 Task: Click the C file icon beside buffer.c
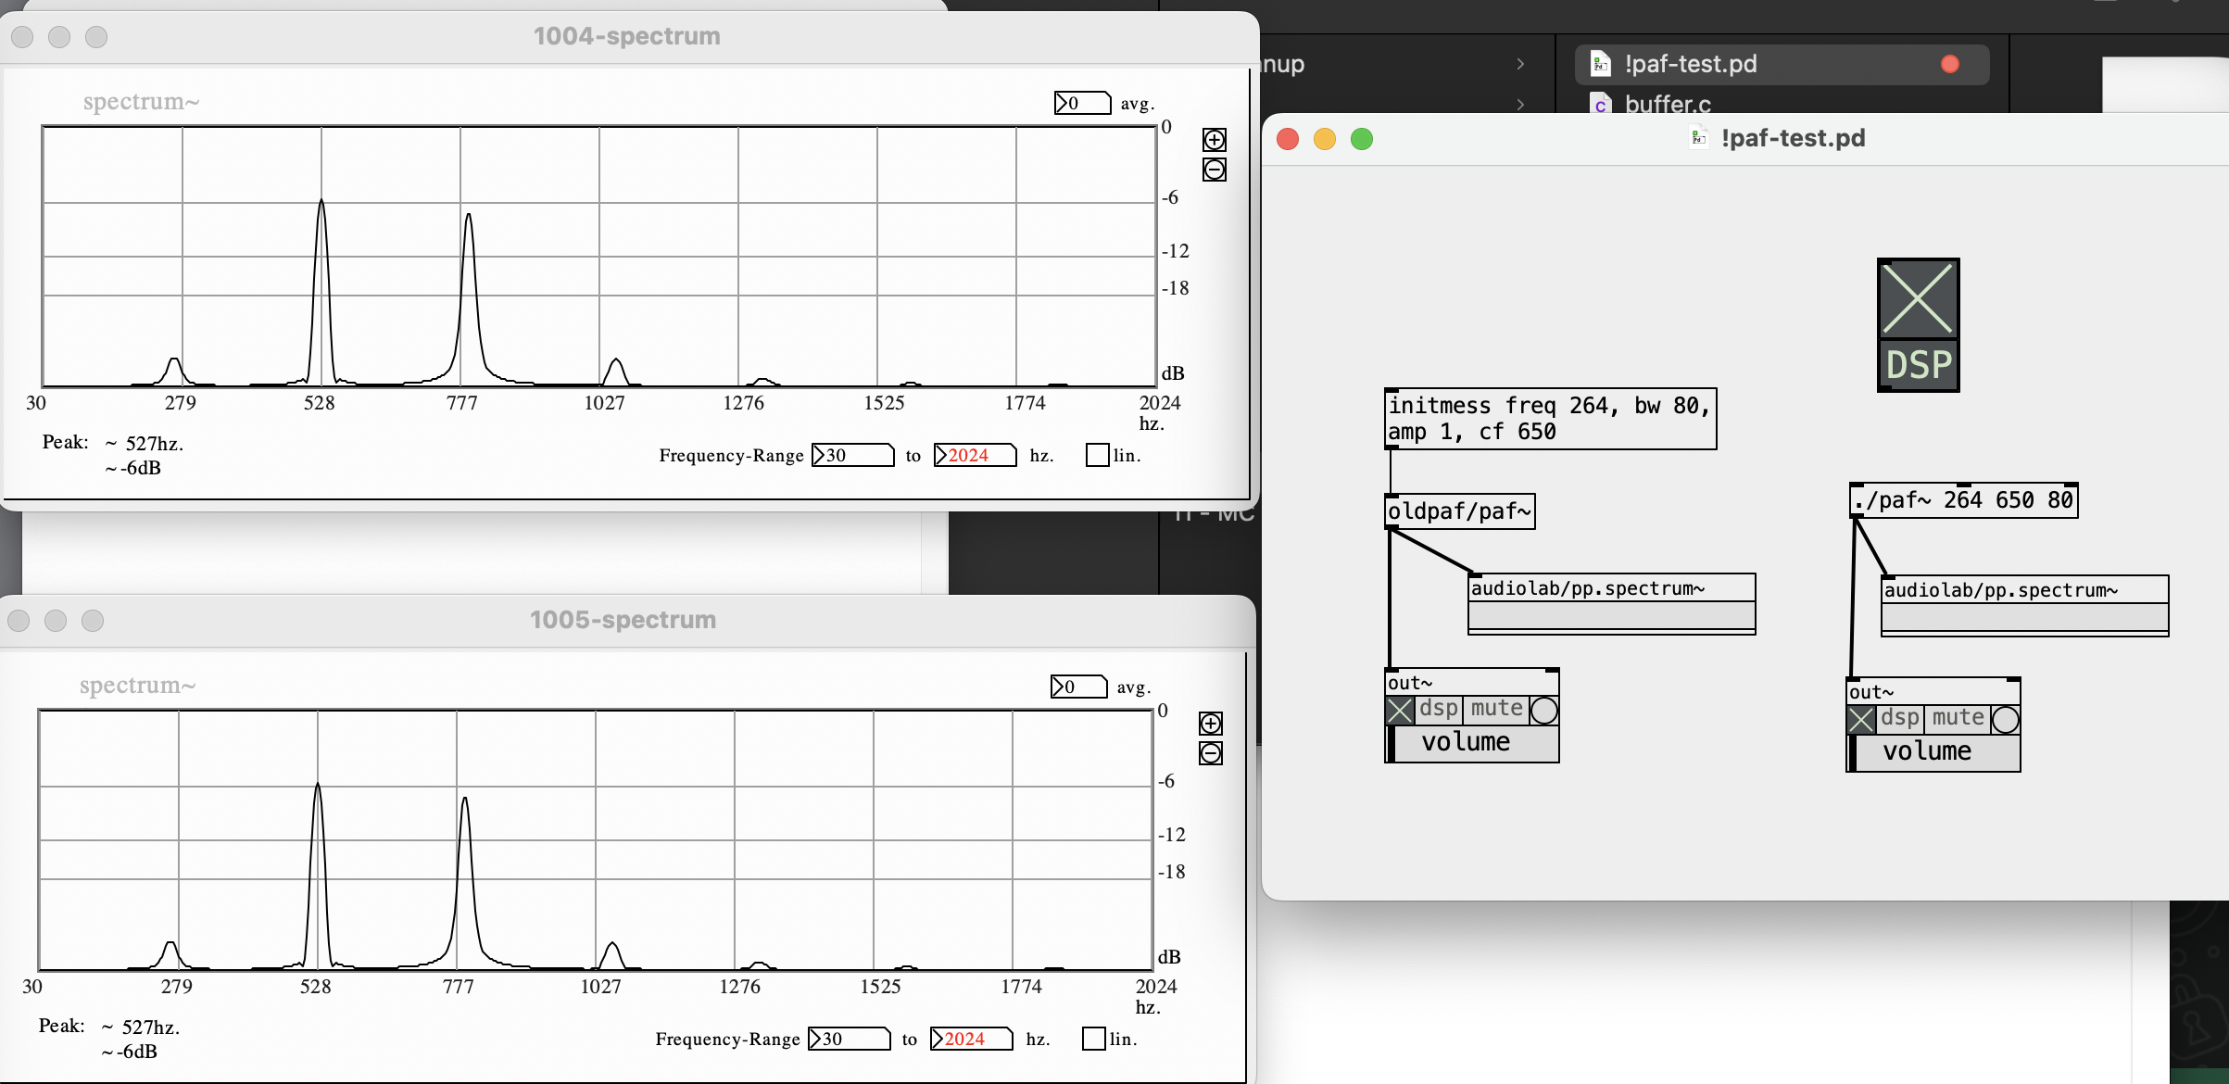point(1601,104)
